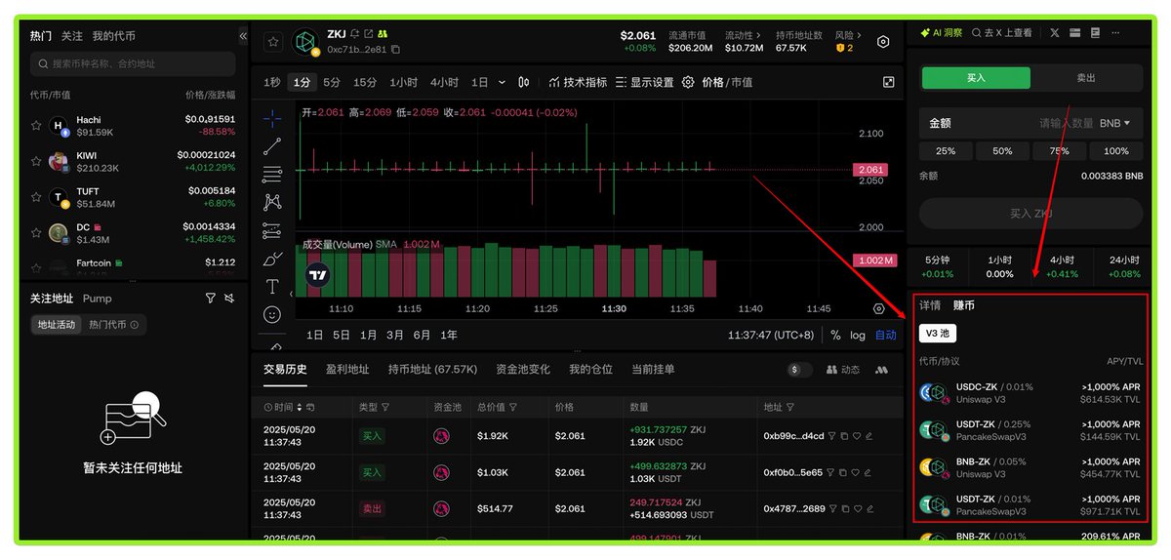Viewport: 1171px width, 560px height.
Task: Switch to the 卖出 sell tab
Action: coord(1086,78)
